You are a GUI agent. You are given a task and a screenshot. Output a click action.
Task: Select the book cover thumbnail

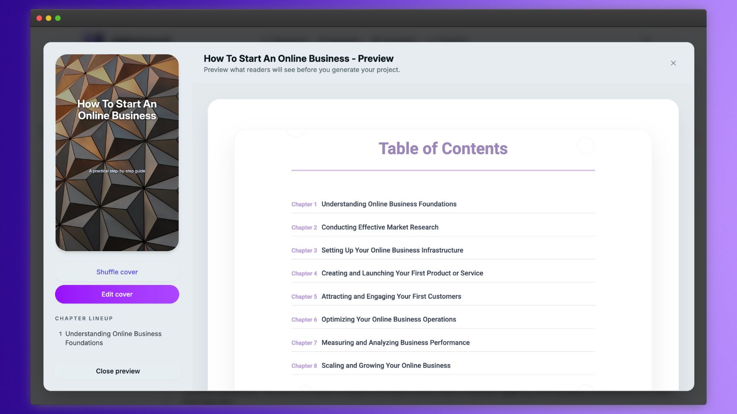coord(117,152)
